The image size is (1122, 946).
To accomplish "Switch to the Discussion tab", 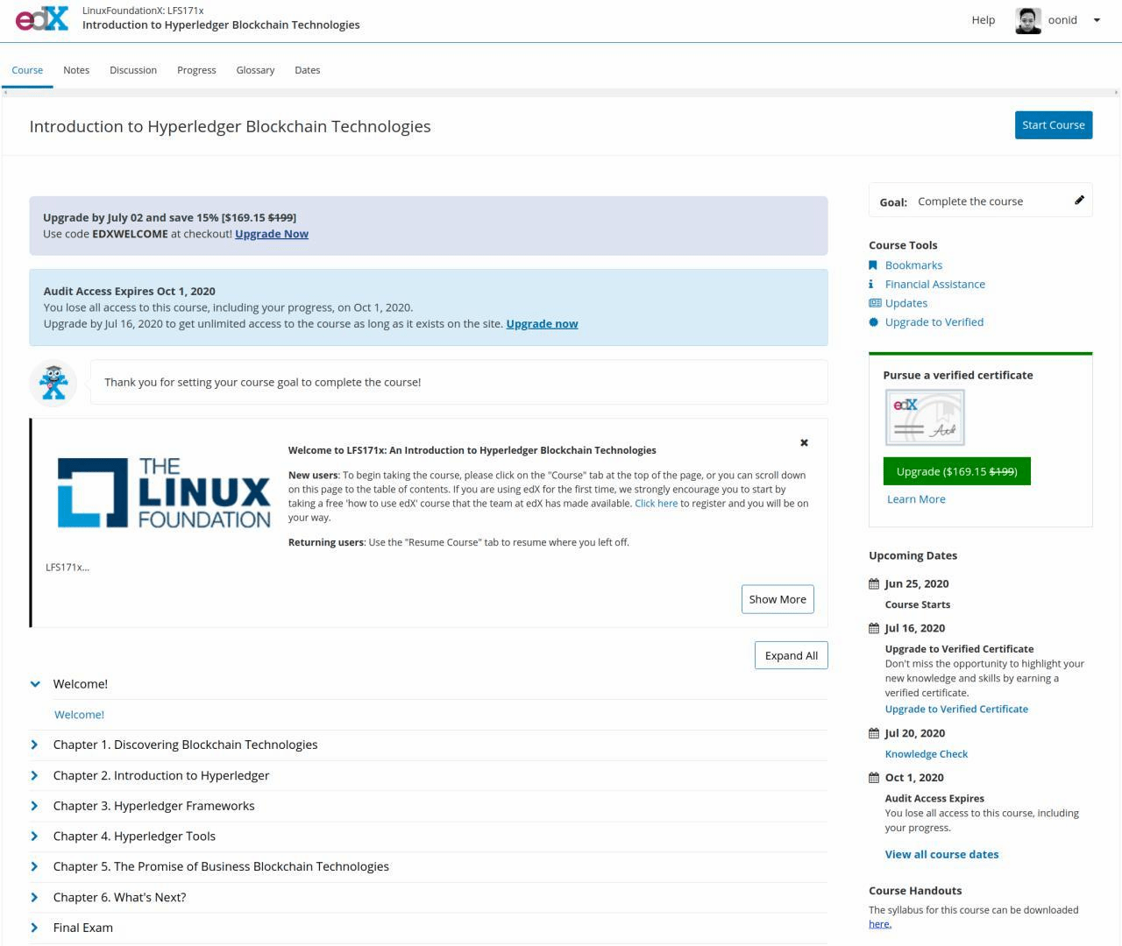I will click(133, 70).
